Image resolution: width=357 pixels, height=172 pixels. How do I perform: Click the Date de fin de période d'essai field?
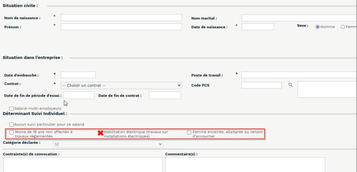click(78, 95)
